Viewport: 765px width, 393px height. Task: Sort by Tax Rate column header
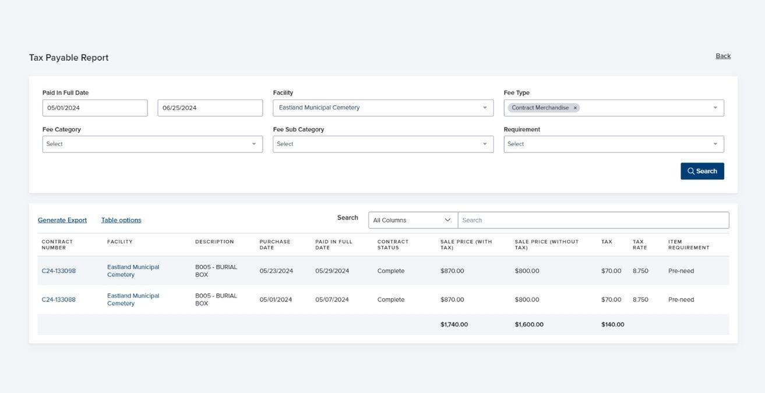tap(640, 245)
